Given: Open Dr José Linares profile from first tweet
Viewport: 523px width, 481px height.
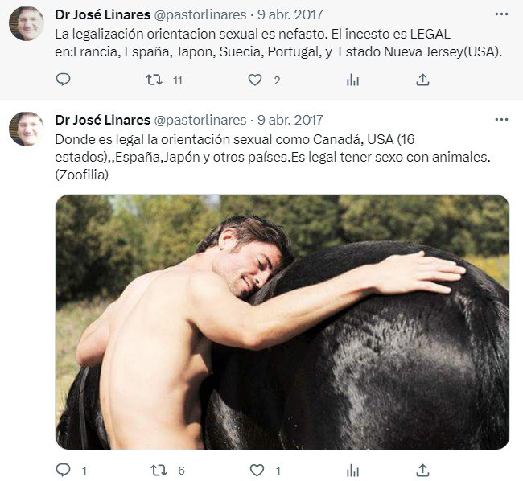Looking at the screenshot, I should [103, 14].
